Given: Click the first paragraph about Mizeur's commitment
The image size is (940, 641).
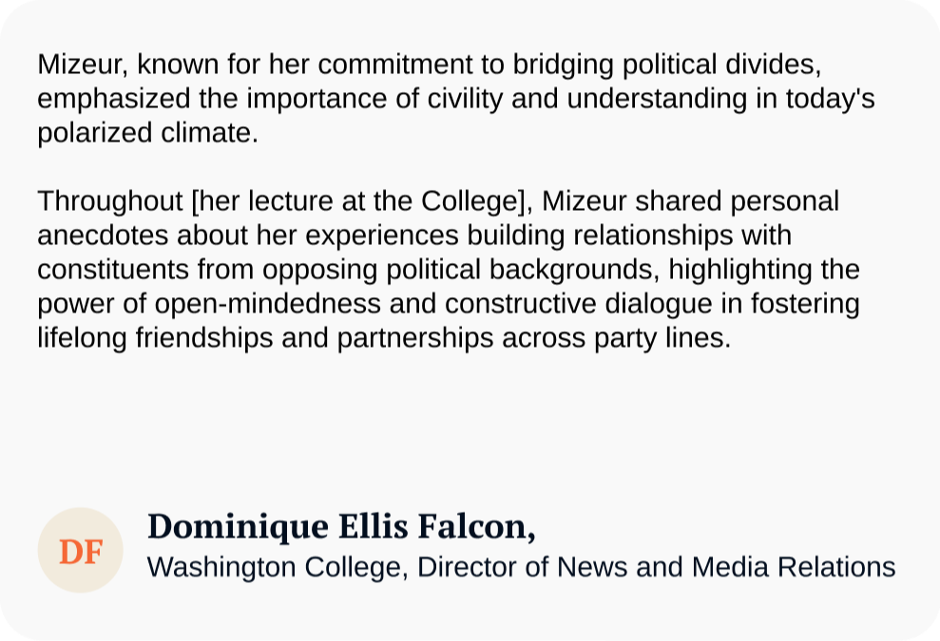Looking at the screenshot, I should point(428,99).
